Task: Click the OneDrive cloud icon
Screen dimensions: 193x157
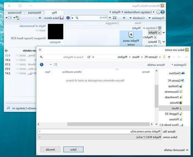Action: click(183, 73)
